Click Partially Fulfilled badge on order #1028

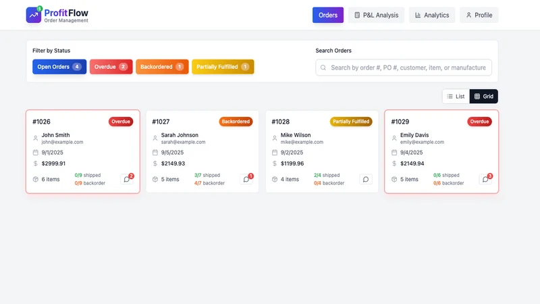(351, 122)
